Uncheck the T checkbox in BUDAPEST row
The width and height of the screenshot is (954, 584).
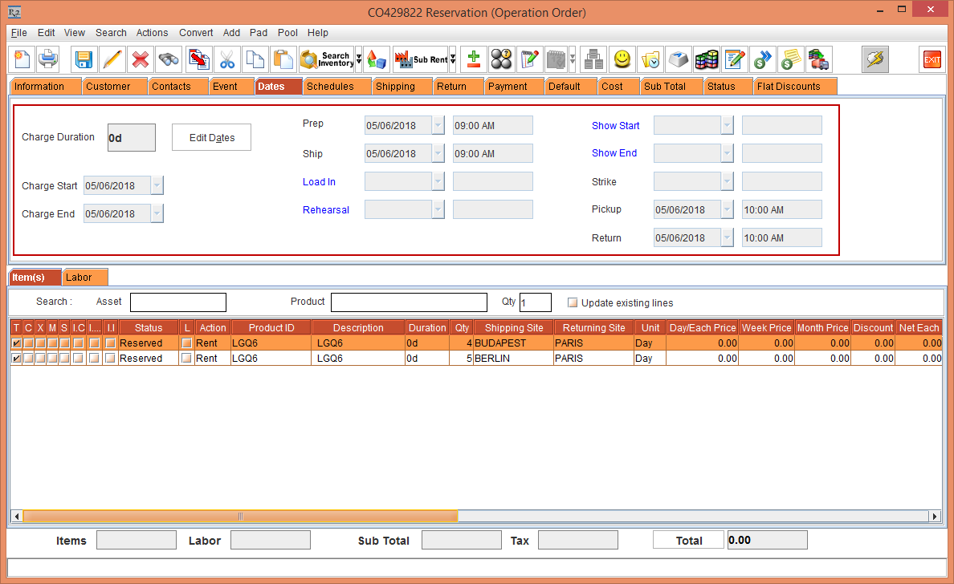point(16,343)
